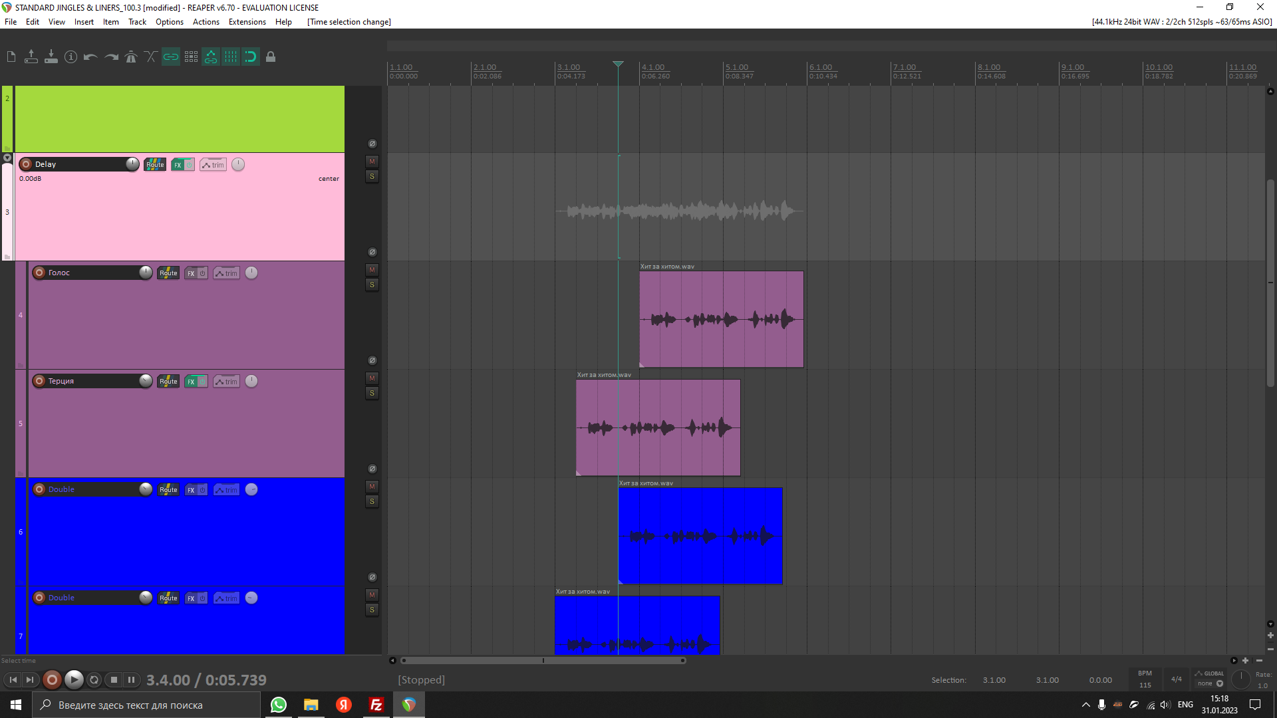1277x718 pixels.
Task: Open the trim automation mode on Delay track
Action: (x=213, y=165)
